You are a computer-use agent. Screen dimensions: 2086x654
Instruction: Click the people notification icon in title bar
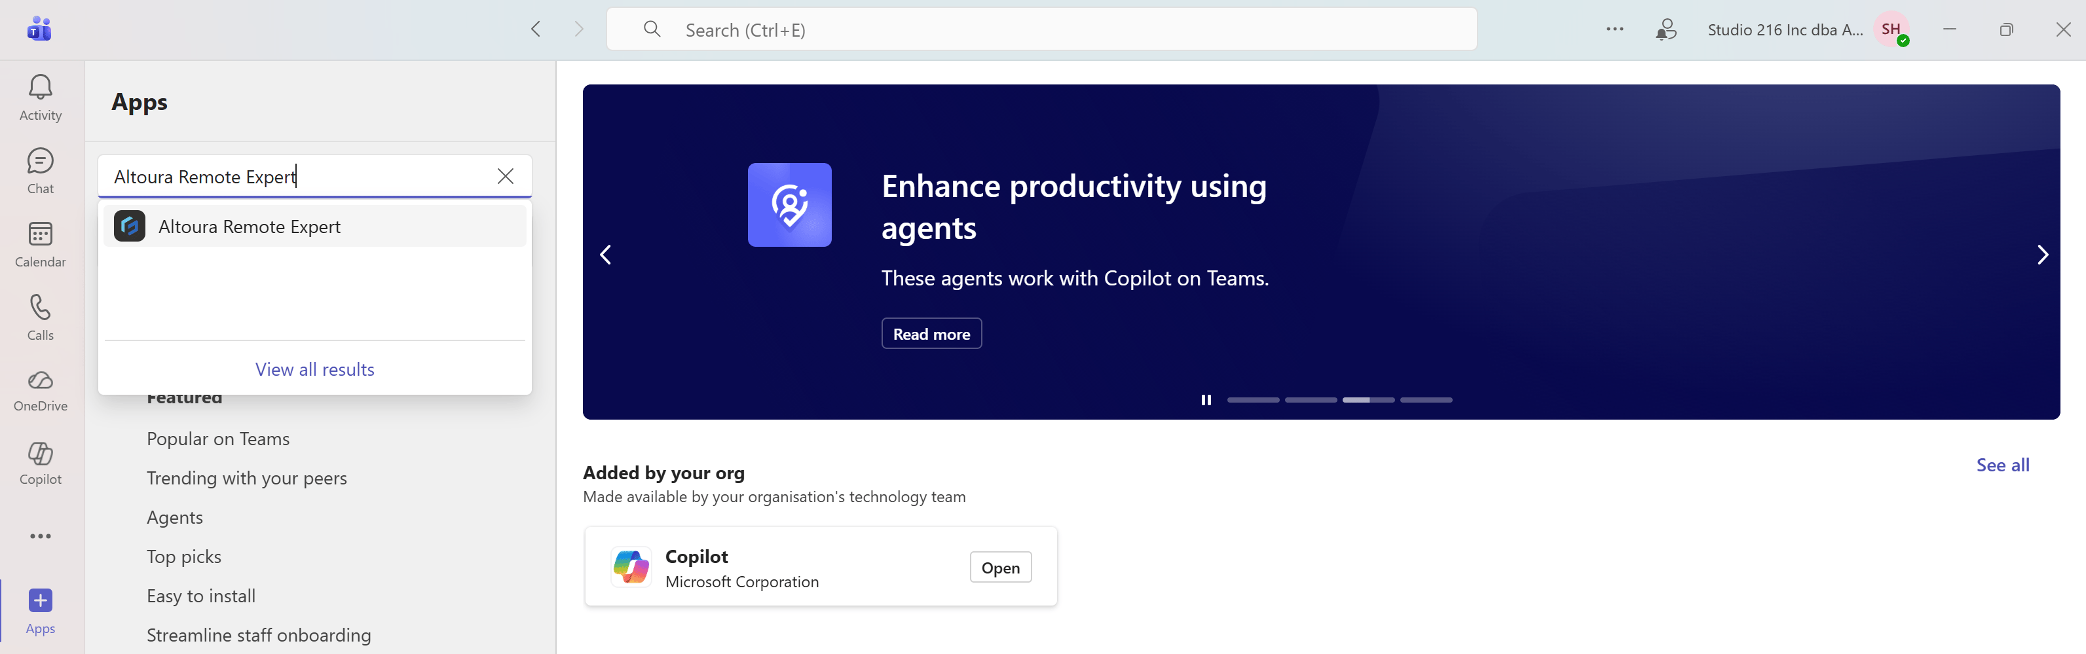[1666, 30]
